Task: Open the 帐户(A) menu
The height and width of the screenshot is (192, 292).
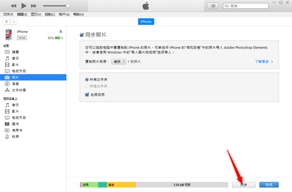Action: (x=64, y=15)
